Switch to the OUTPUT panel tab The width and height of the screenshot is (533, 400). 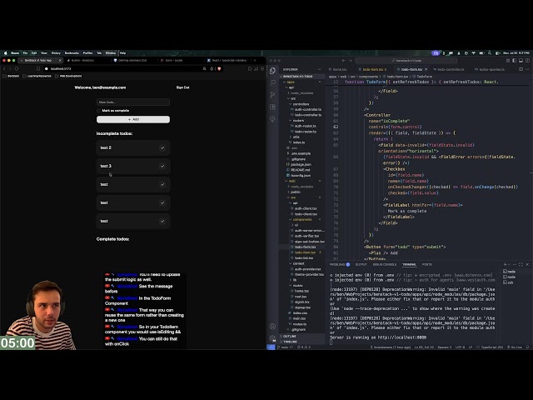pos(361,264)
